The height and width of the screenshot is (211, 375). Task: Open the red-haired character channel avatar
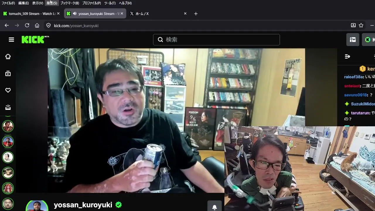pyautogui.click(x=8, y=188)
